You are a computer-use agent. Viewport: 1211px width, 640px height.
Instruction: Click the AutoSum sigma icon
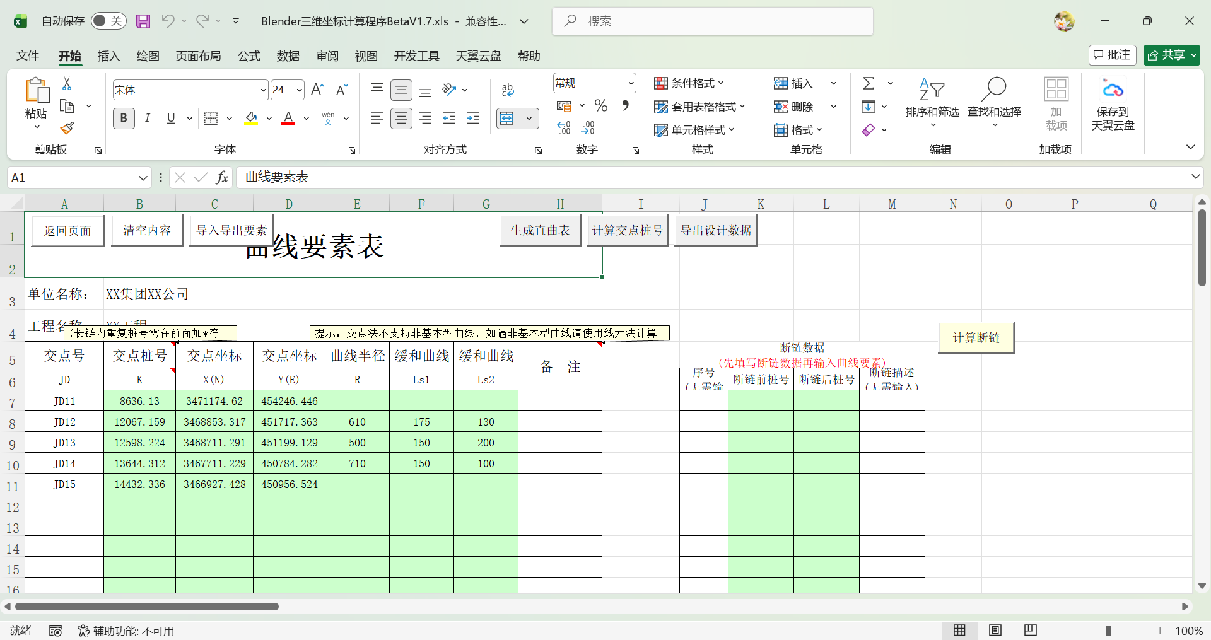869,83
